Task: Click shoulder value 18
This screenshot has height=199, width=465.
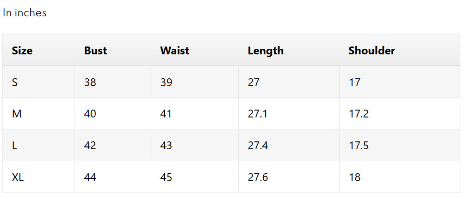Action: point(354,177)
